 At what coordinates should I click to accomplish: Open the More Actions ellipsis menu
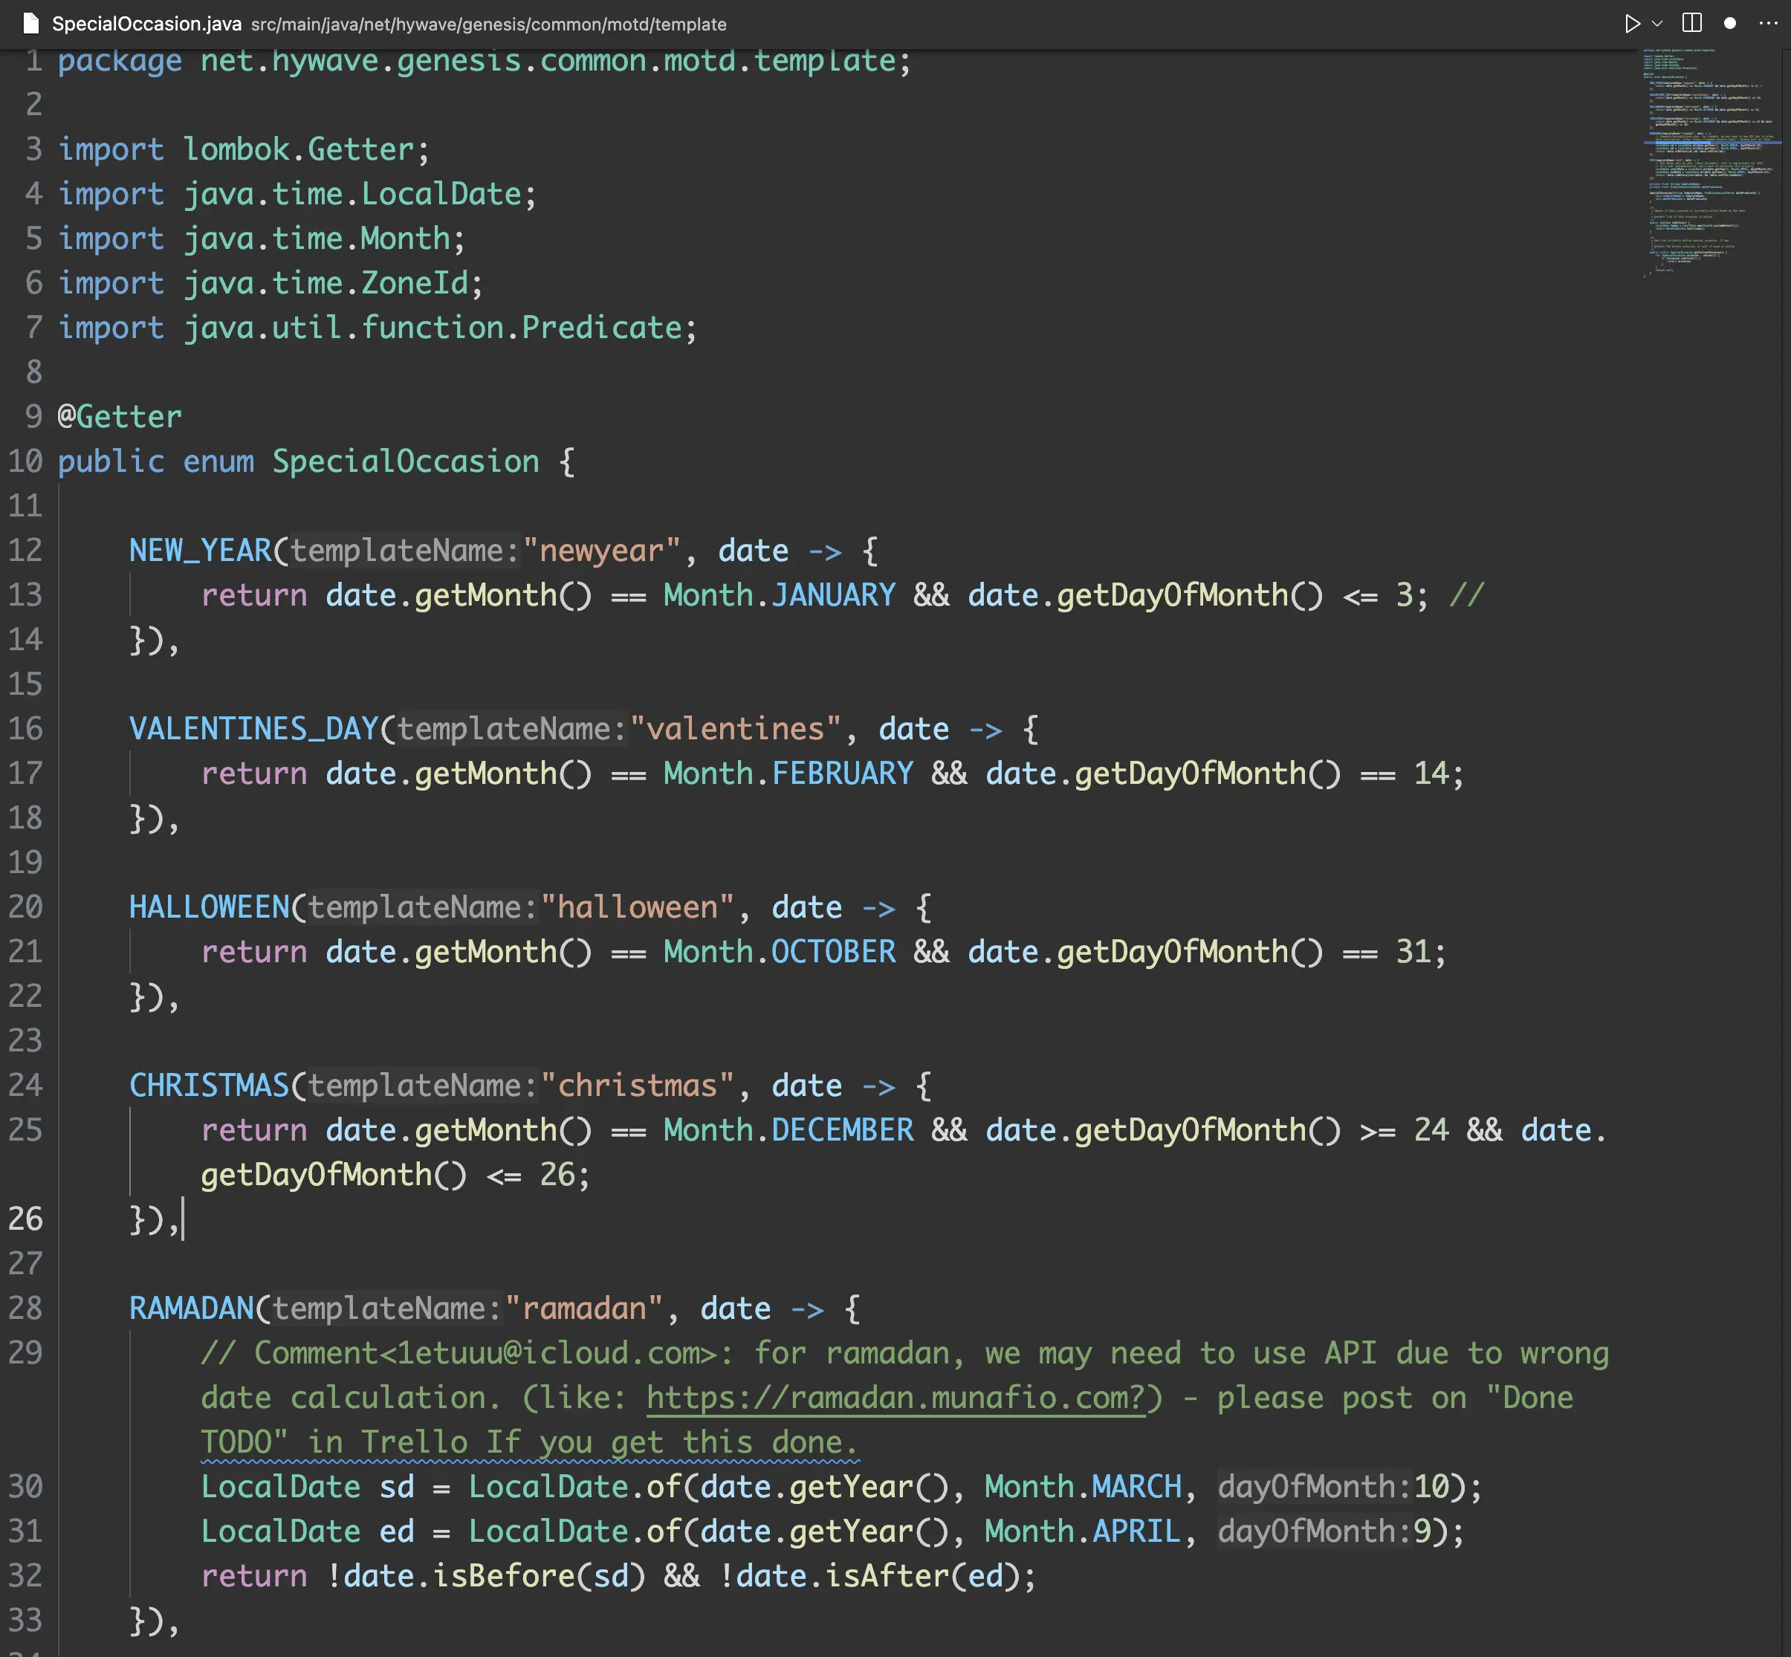[1768, 23]
